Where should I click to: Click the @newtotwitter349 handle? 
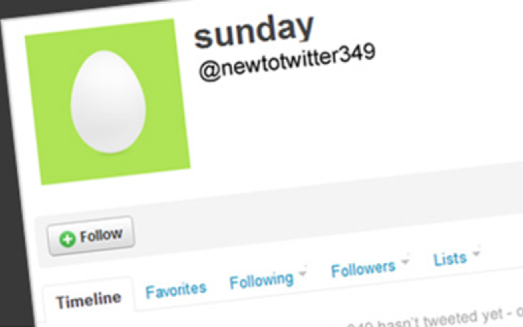(287, 62)
